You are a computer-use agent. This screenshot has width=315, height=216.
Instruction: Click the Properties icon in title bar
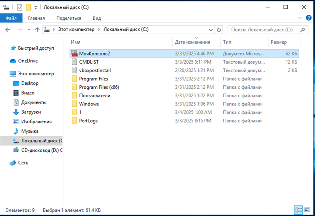click(x=20, y=7)
